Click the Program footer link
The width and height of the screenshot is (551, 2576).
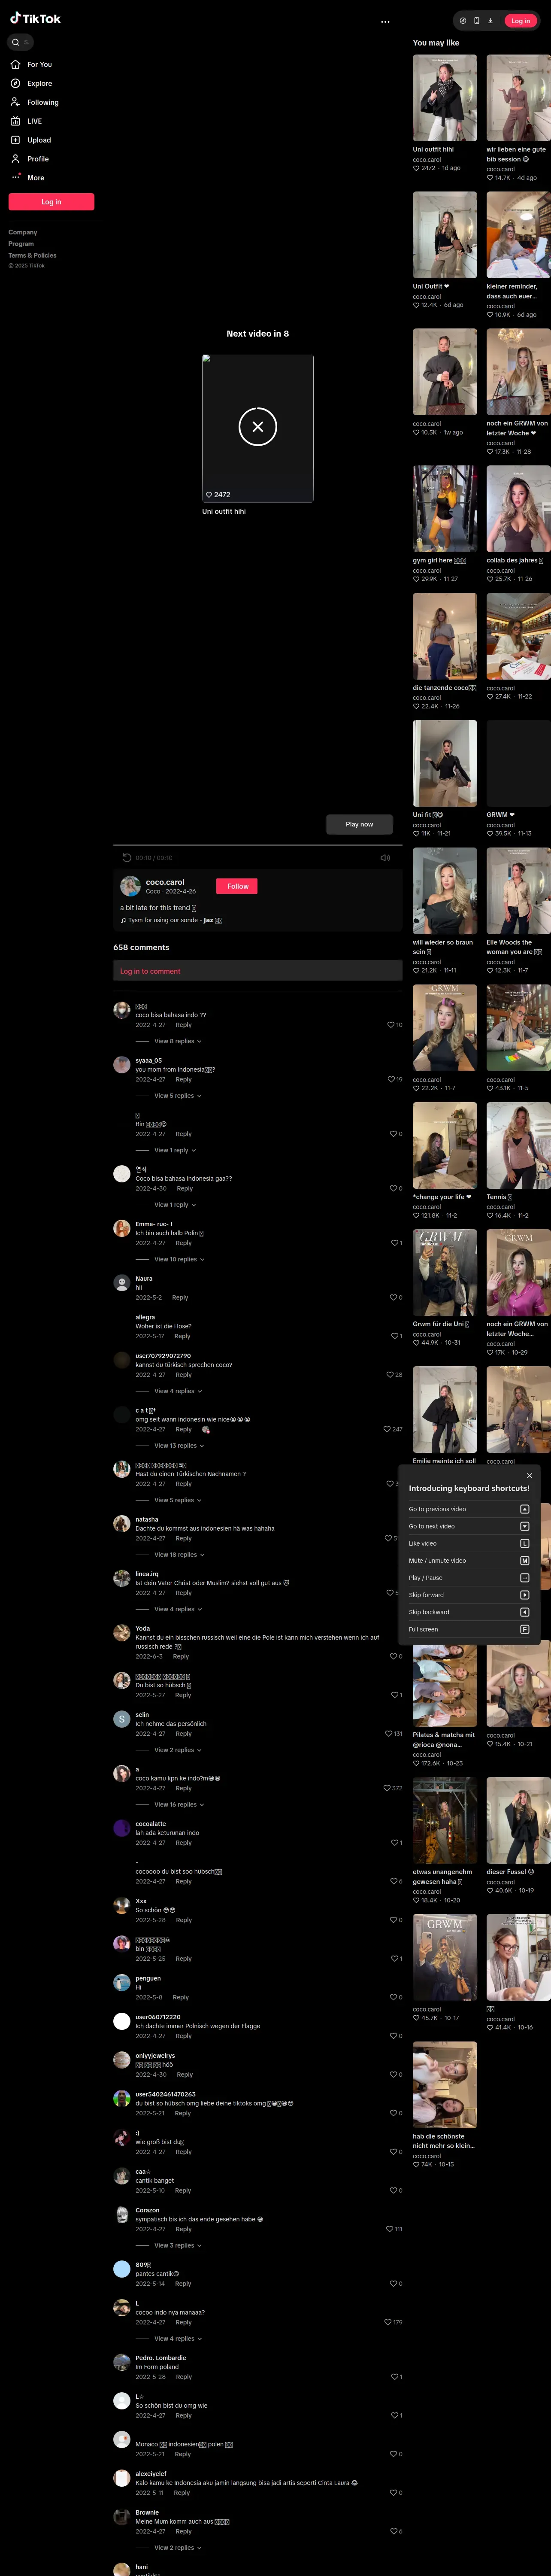(x=21, y=244)
